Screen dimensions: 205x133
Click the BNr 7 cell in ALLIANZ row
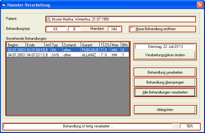(x=125, y=55)
